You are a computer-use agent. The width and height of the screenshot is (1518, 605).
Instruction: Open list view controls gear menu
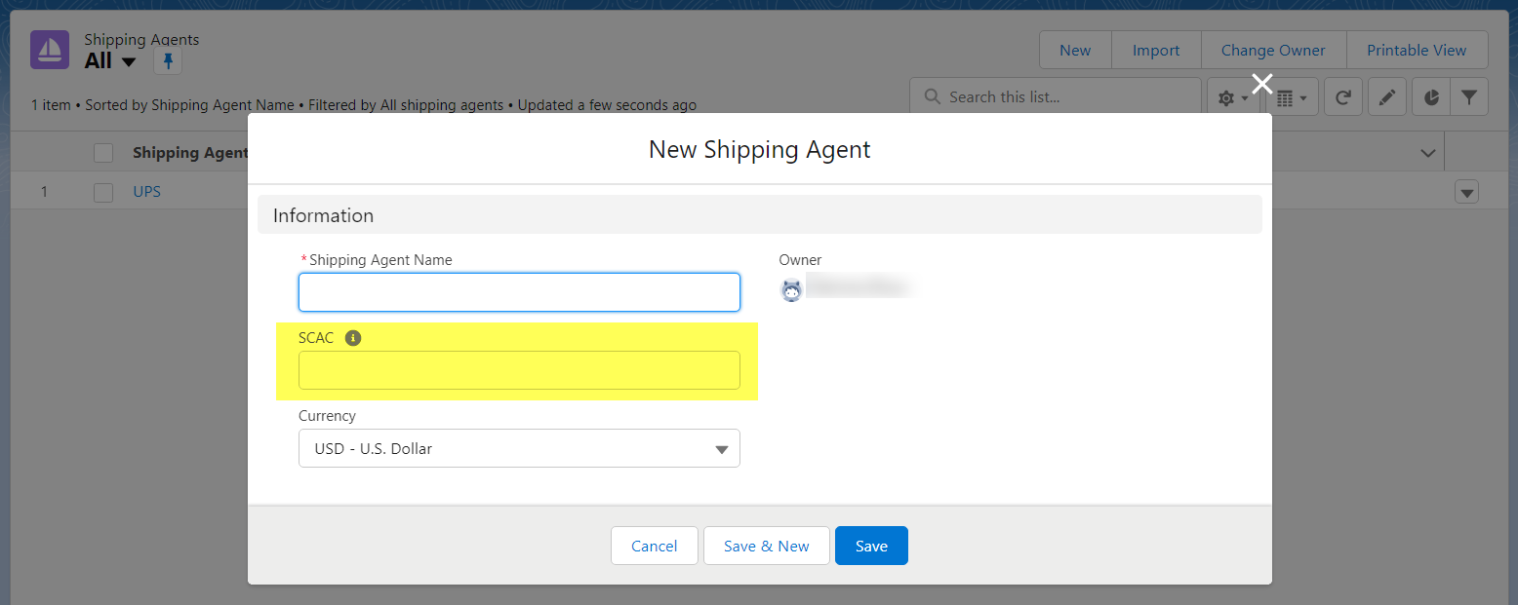pyautogui.click(x=1233, y=97)
